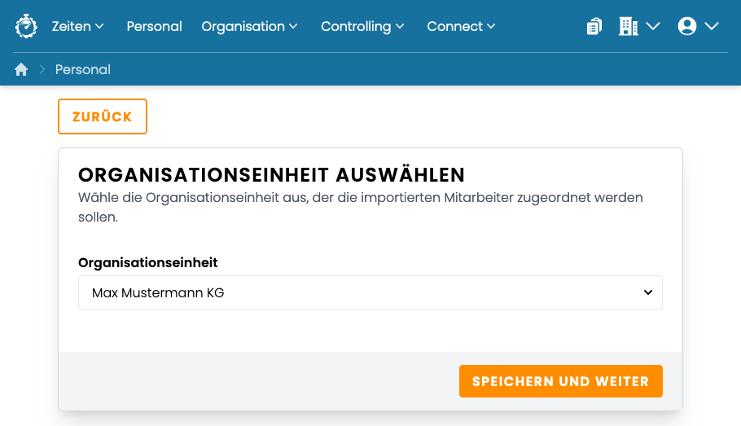Go to the home breadcrumb icon
The image size is (741, 426).
[21, 69]
